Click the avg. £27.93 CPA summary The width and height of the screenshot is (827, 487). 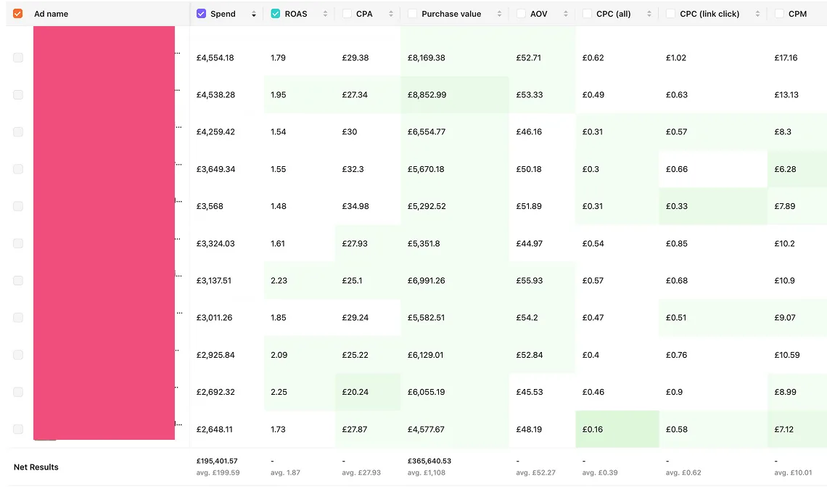(x=361, y=472)
